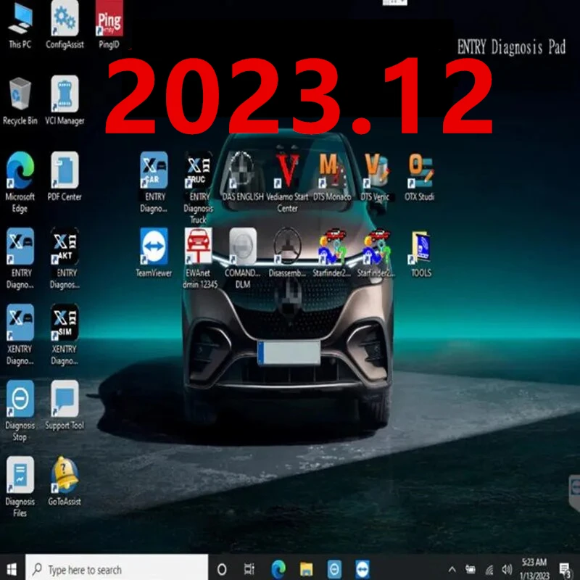Open This PC desktop icon

(20, 25)
